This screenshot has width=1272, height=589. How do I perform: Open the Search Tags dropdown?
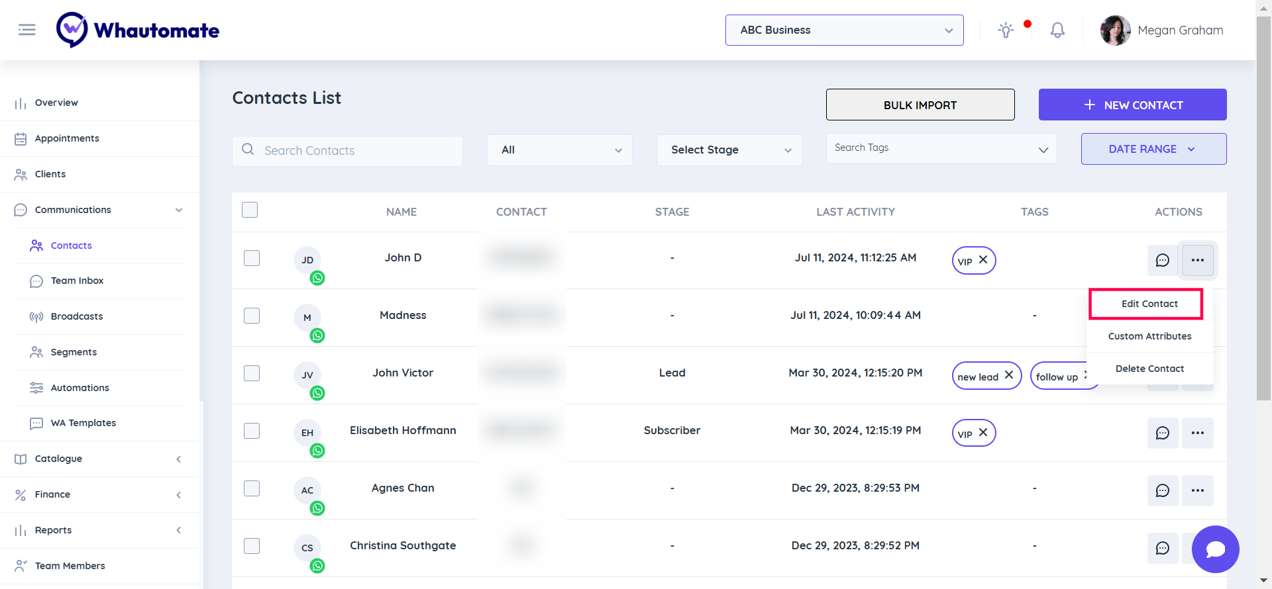coord(941,149)
